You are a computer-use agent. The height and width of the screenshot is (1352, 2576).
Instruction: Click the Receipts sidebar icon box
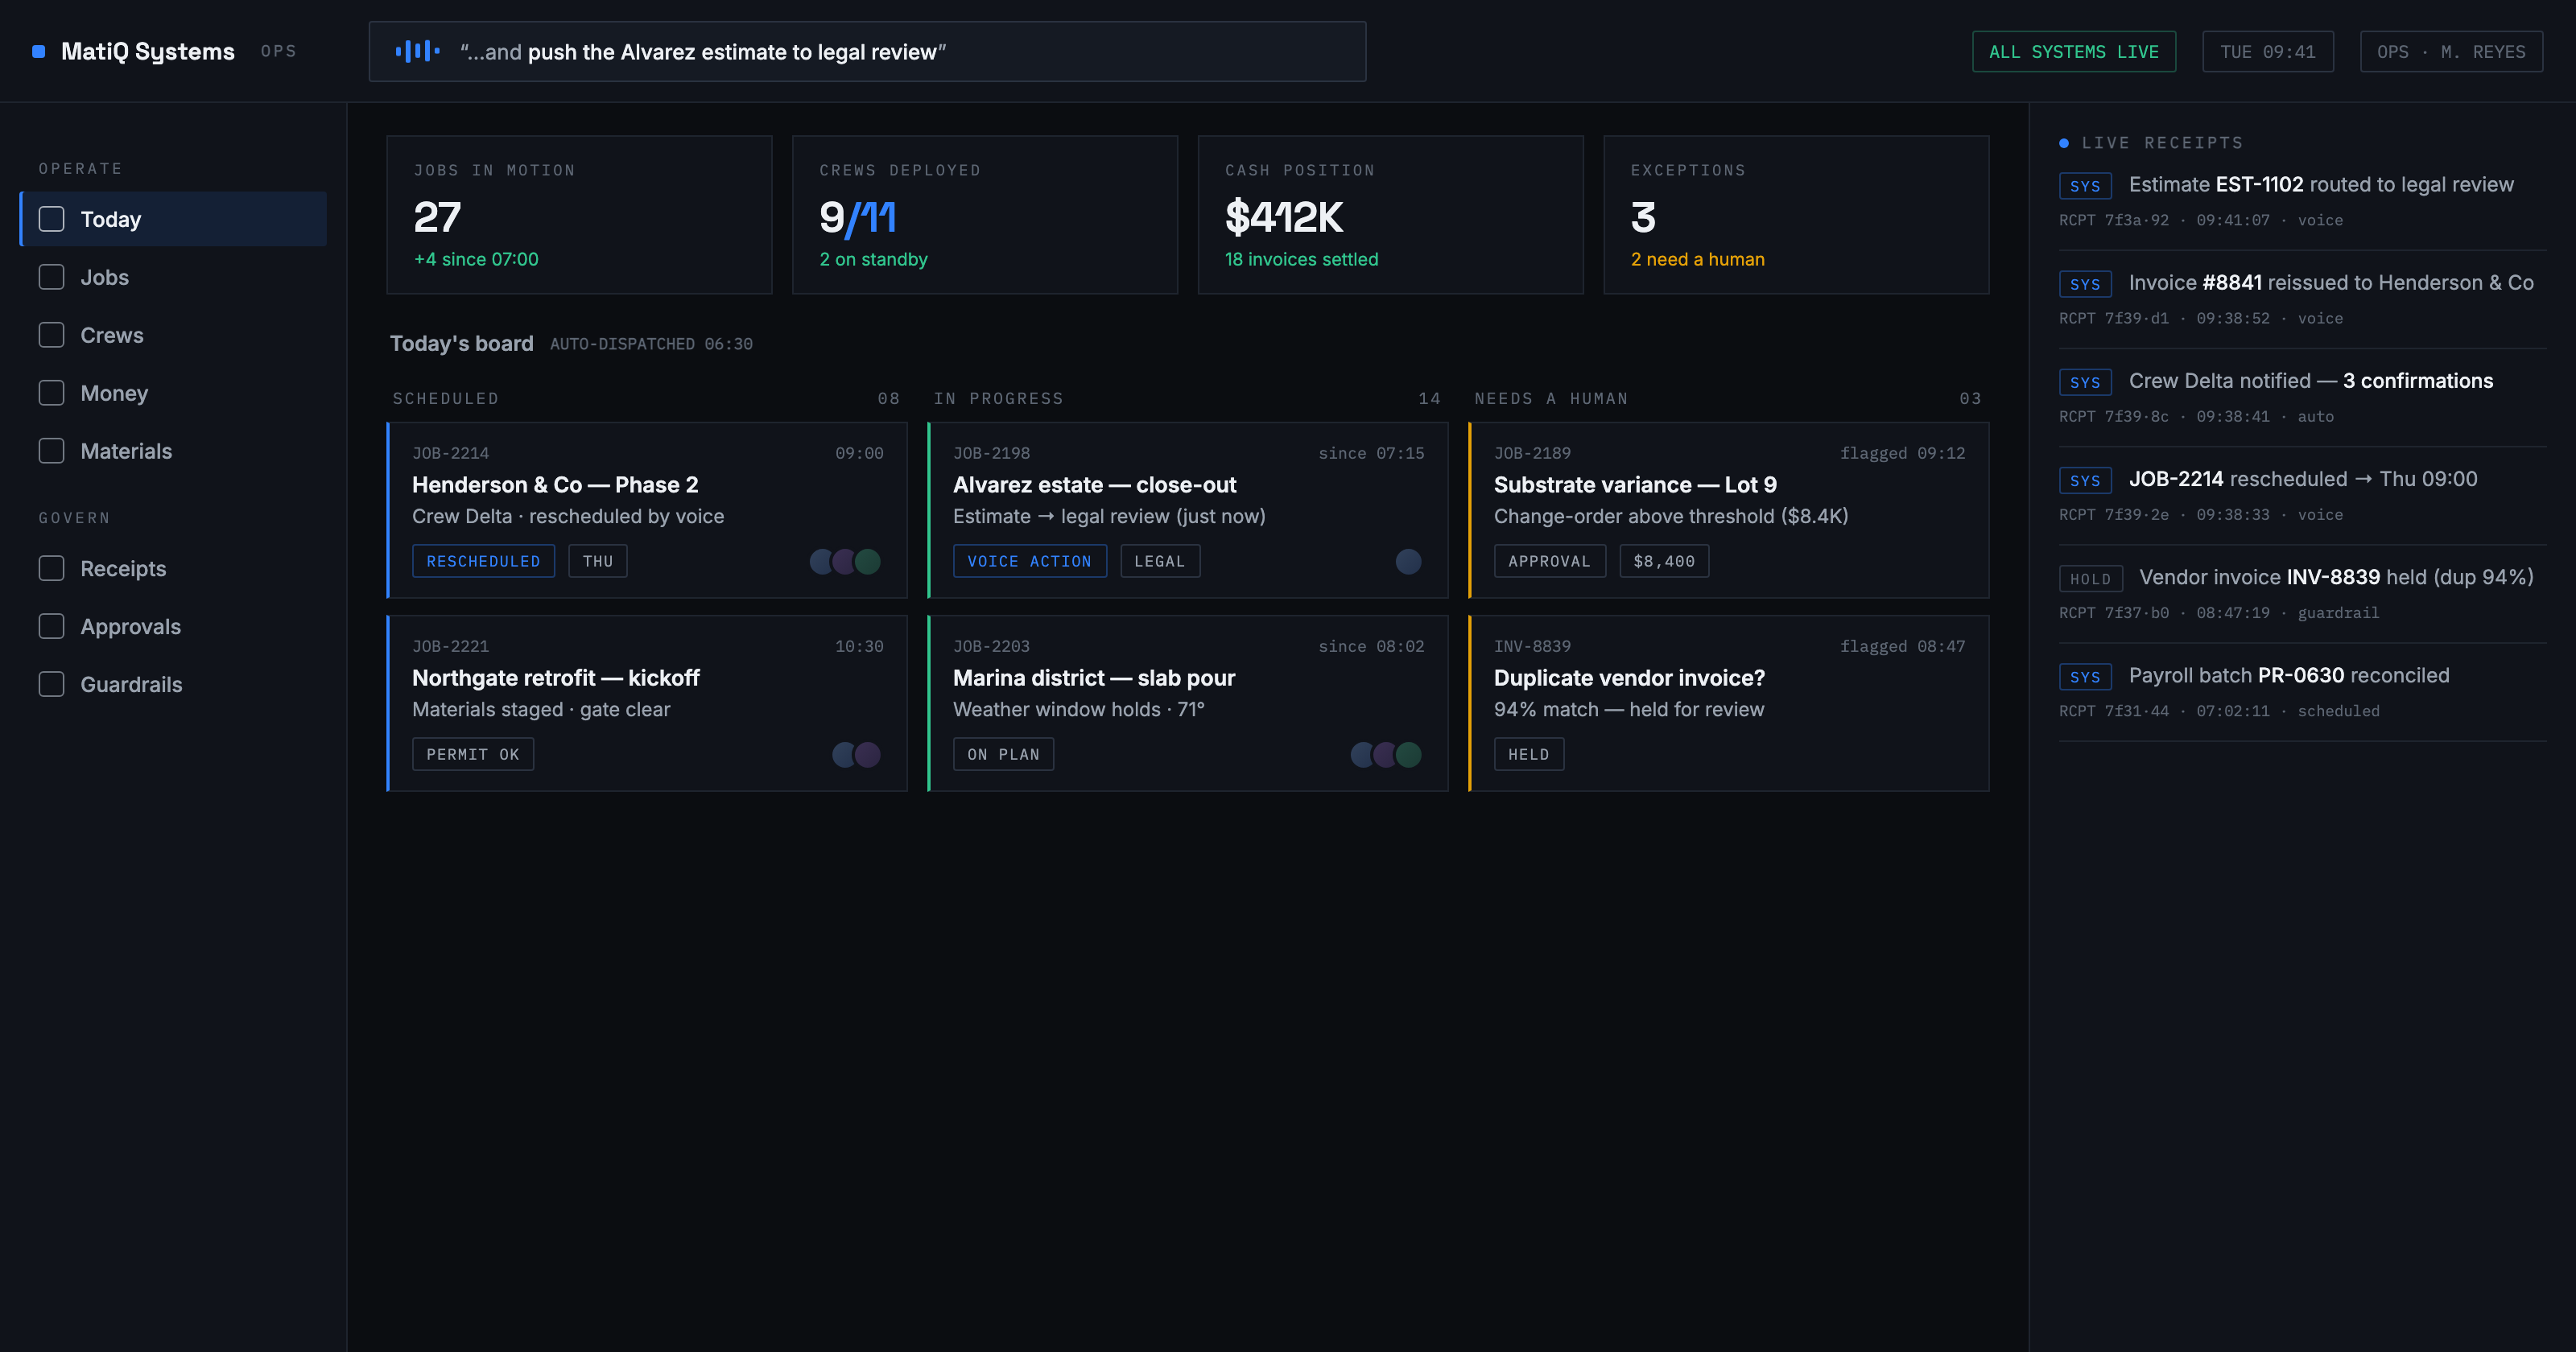(x=51, y=568)
